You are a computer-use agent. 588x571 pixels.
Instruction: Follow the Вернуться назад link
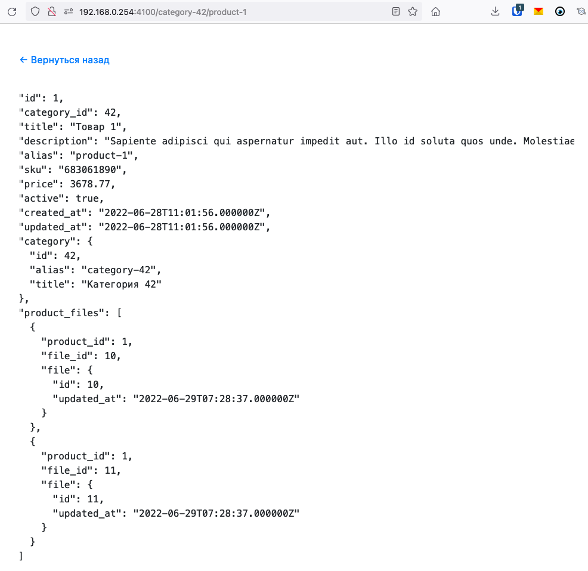tap(64, 60)
